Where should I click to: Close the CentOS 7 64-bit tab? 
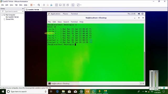[41, 9]
